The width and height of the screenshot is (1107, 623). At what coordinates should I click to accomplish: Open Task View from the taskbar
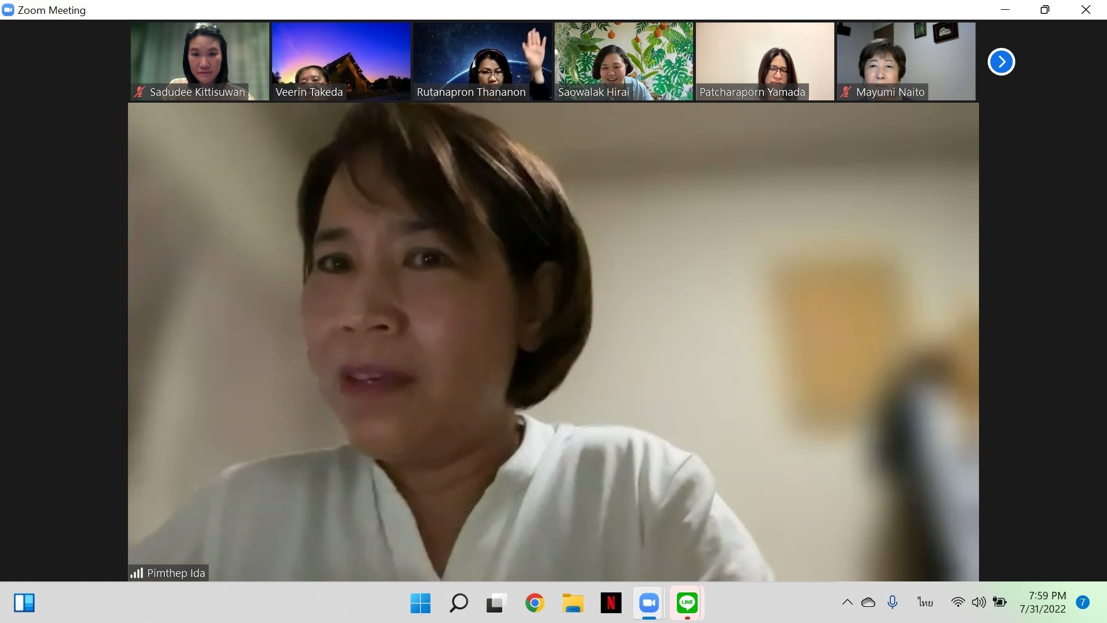click(x=496, y=603)
